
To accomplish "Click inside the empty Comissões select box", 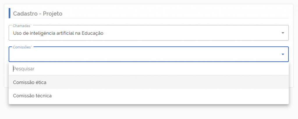I will [x=146, y=54].
